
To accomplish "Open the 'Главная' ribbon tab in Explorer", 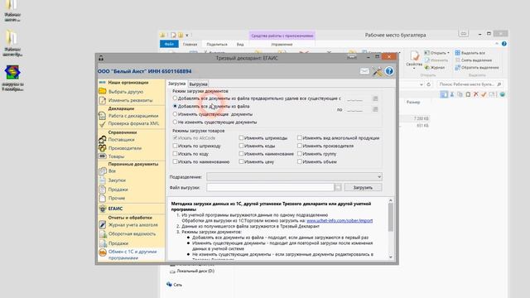I will click(190, 44).
